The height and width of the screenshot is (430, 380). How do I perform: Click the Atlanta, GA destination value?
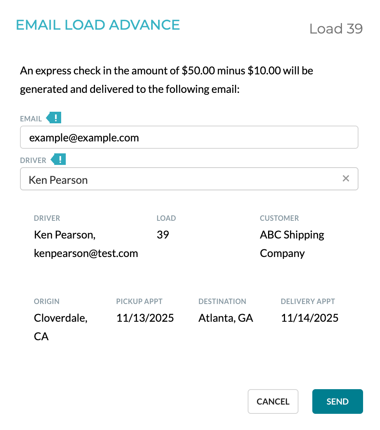226,318
